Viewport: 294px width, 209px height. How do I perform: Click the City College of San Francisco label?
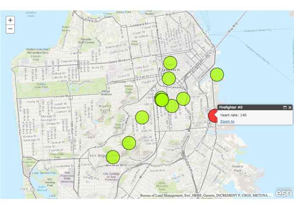(x=111, y=176)
